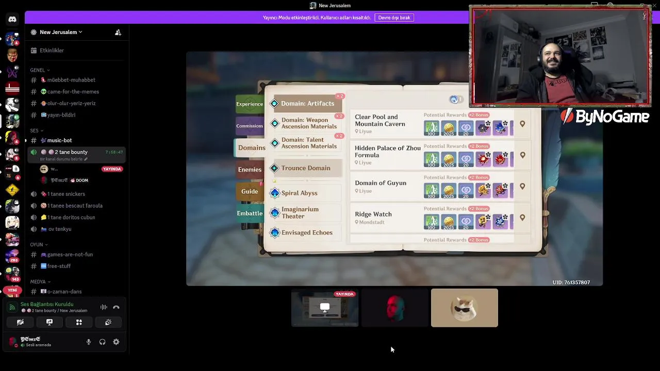Select the live stream thumbnail tile
This screenshot has width=660, height=371.
325,308
